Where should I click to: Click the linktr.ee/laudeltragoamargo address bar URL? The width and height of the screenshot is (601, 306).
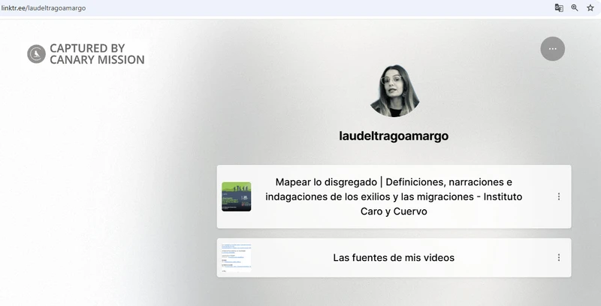pyautogui.click(x=44, y=8)
